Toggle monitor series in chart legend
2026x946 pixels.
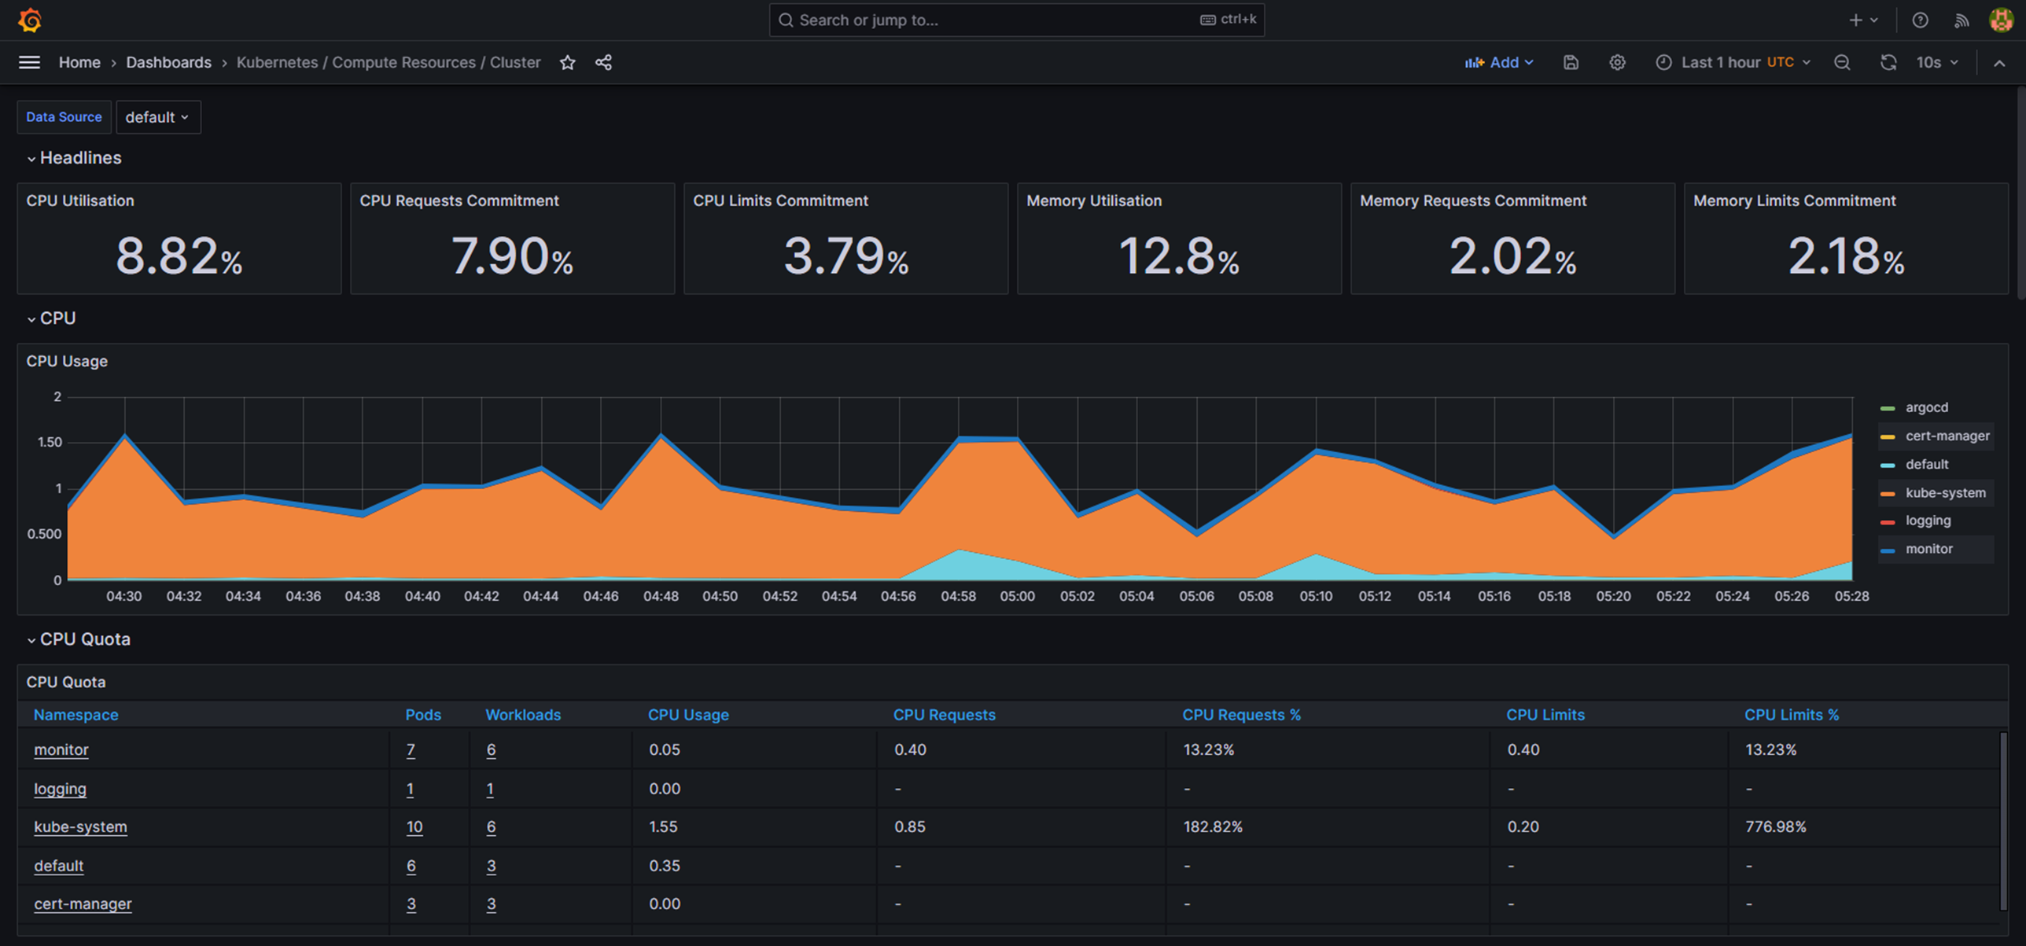click(1928, 549)
